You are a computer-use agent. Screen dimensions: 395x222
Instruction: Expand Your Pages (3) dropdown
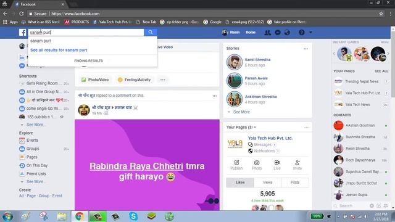click(241, 128)
